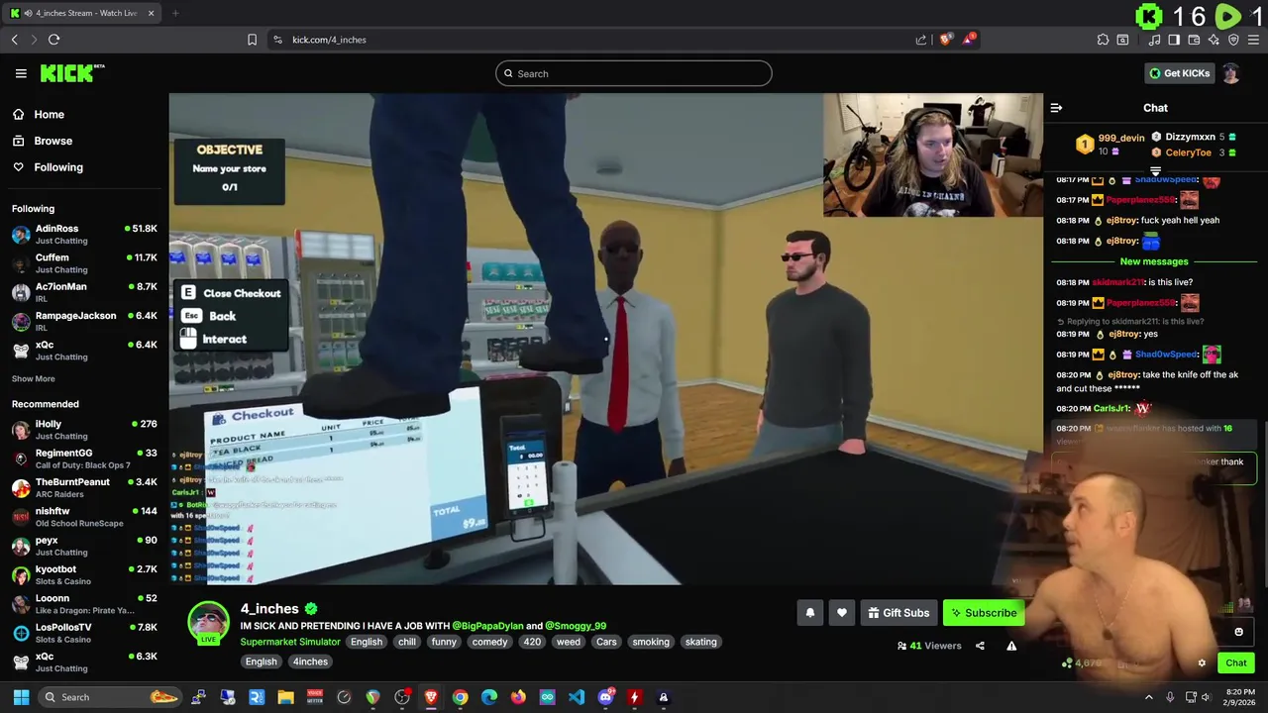Screen dimensions: 1268x713
Task: Open chat settings gear icon
Action: [1202, 663]
